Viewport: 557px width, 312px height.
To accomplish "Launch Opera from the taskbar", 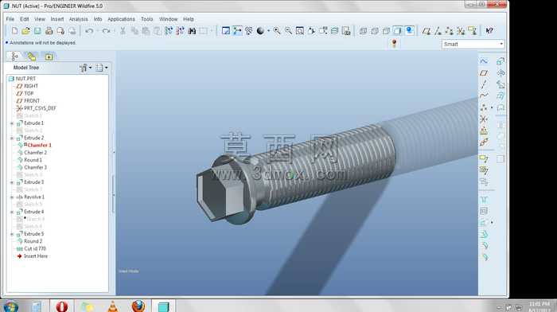I will (x=62, y=306).
